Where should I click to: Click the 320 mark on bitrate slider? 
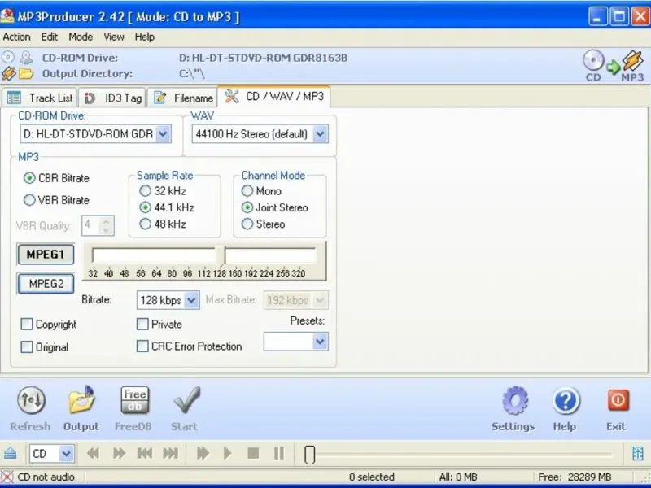click(298, 273)
